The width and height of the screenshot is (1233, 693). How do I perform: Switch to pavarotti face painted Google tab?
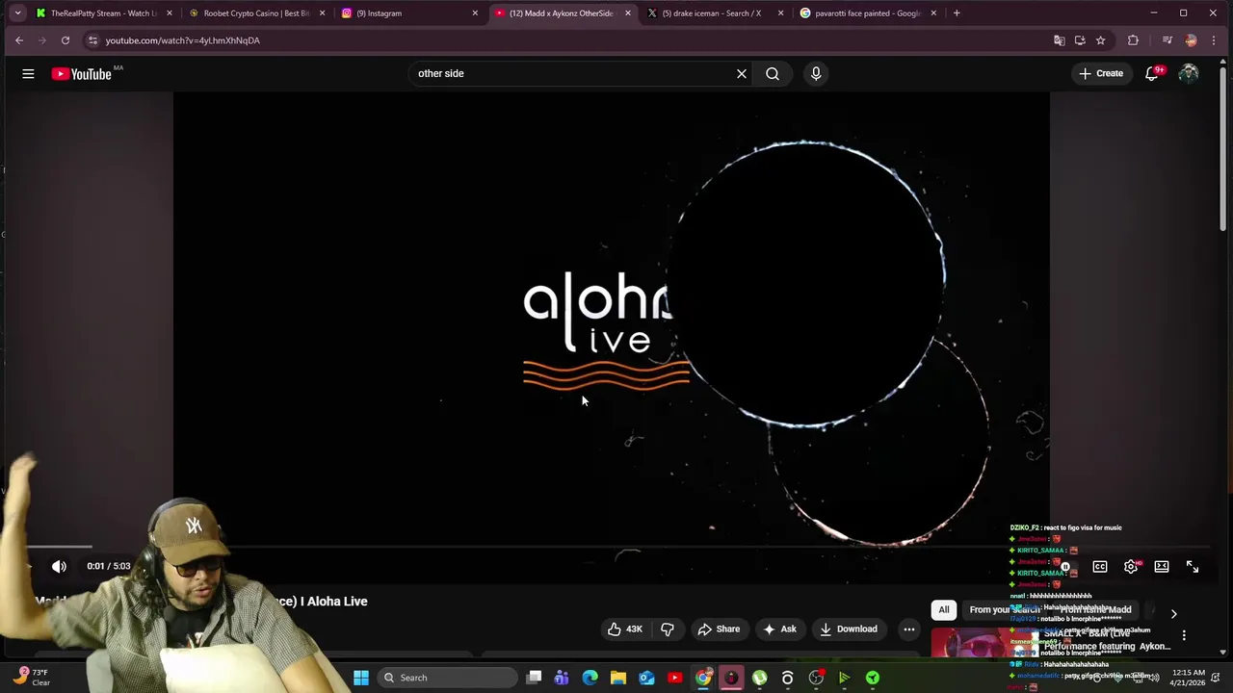pos(868,13)
